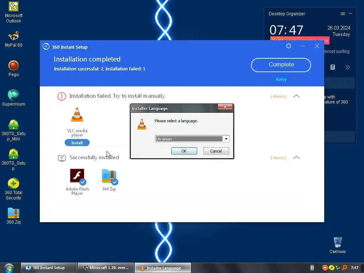Switch to Minecraft 1.20 taskbar button
The height and width of the screenshot is (273, 364).
click(106, 268)
